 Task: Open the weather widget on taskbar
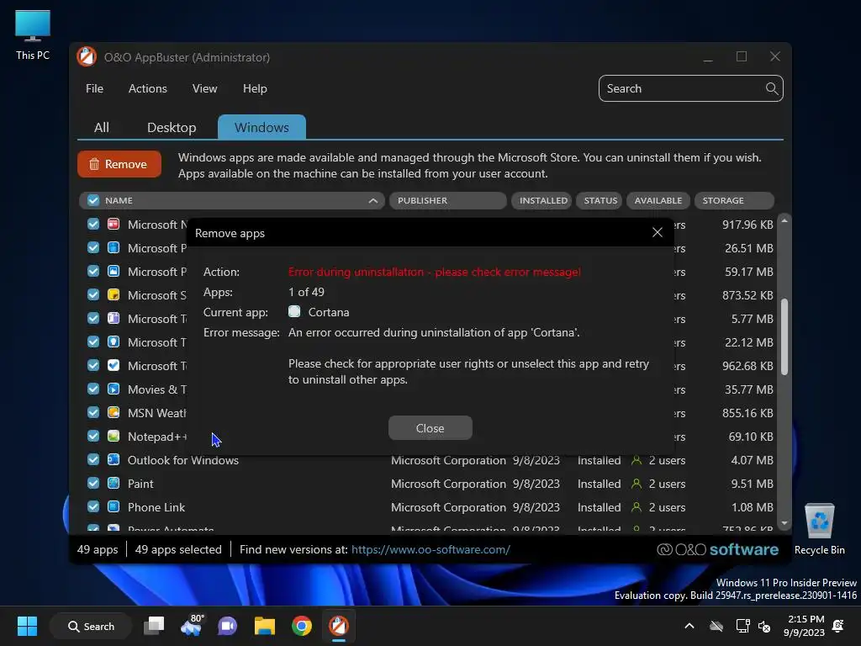(191, 626)
